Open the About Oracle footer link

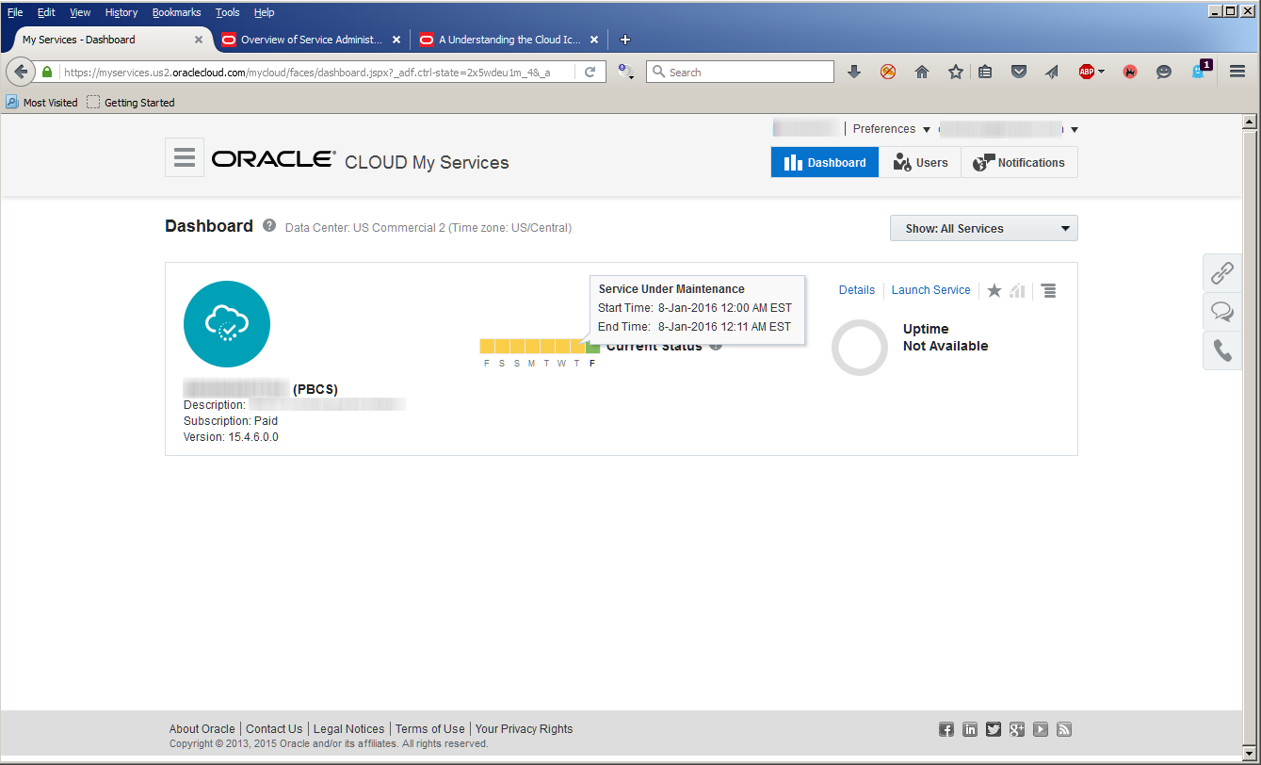click(202, 729)
